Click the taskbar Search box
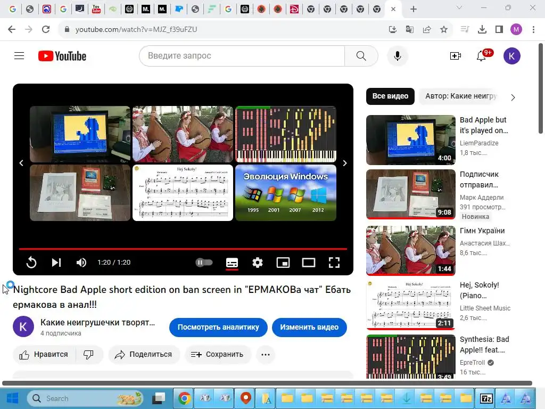The width and height of the screenshot is (545, 409). coord(85,398)
